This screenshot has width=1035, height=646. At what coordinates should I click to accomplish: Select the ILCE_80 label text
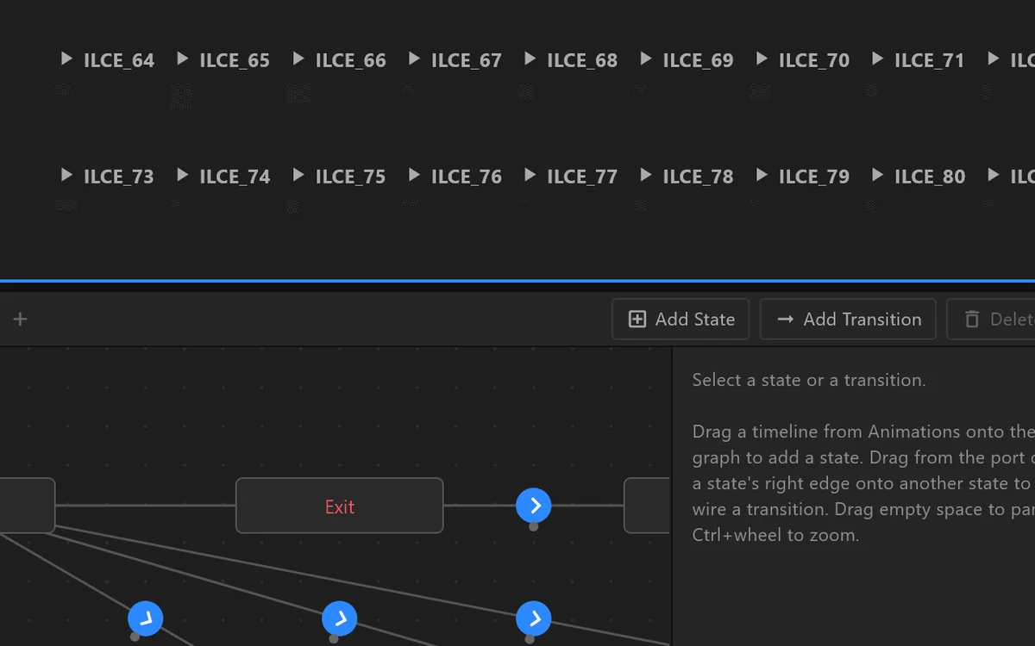930,177
